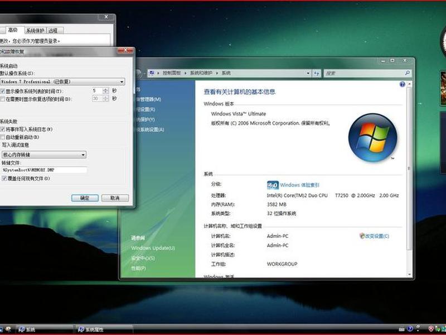Close the startup and recovery dialog

click(x=125, y=50)
